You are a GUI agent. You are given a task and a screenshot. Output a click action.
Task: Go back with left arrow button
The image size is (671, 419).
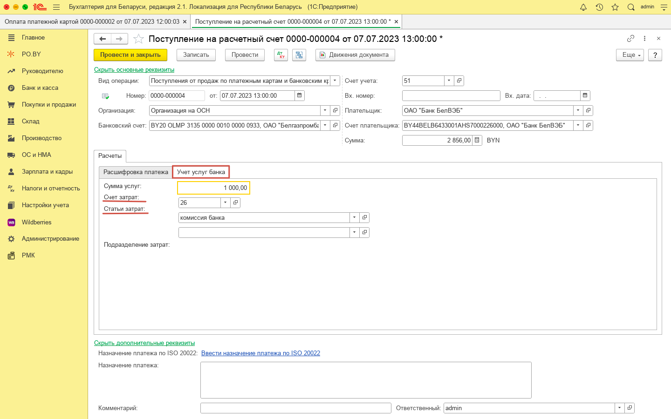(x=103, y=39)
